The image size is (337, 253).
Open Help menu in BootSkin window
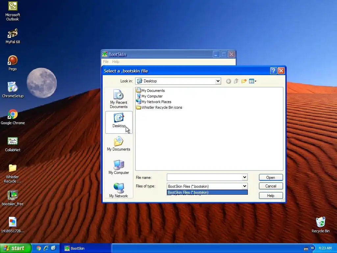point(116,62)
